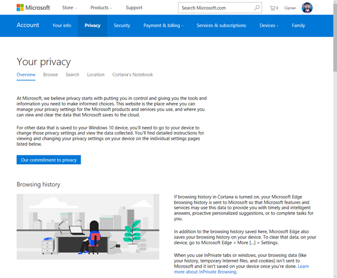Screen dimensions: 337x278
Task: Expand the Store dropdown menu
Action: pos(69,8)
